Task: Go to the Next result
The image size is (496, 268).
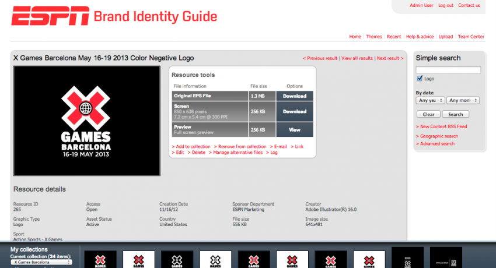Action: click(390, 58)
